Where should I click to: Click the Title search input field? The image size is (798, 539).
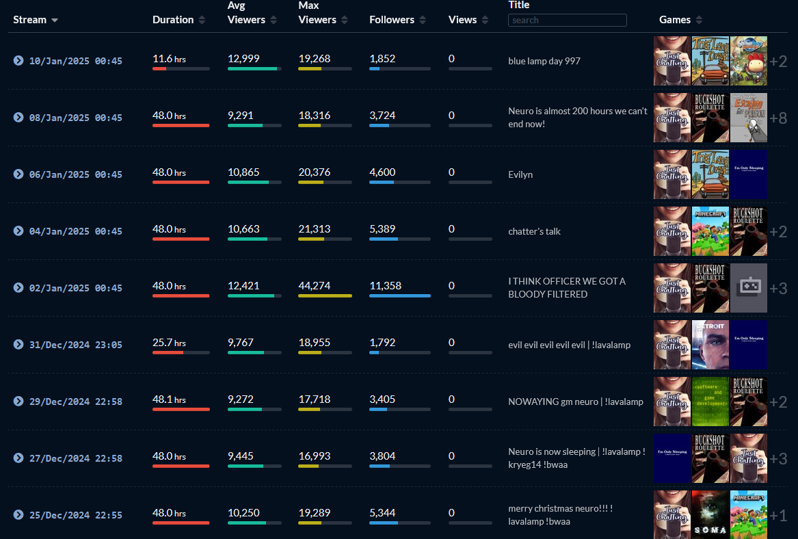(x=567, y=21)
